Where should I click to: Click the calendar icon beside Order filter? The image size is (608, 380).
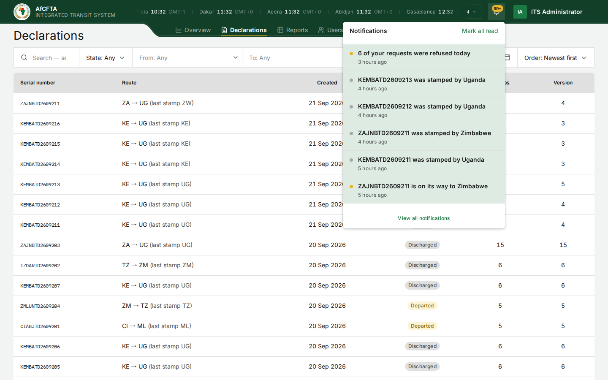(508, 57)
